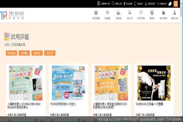Open 商品總覽 gift box navigation item
183x122 pixels.
click(x=96, y=15)
